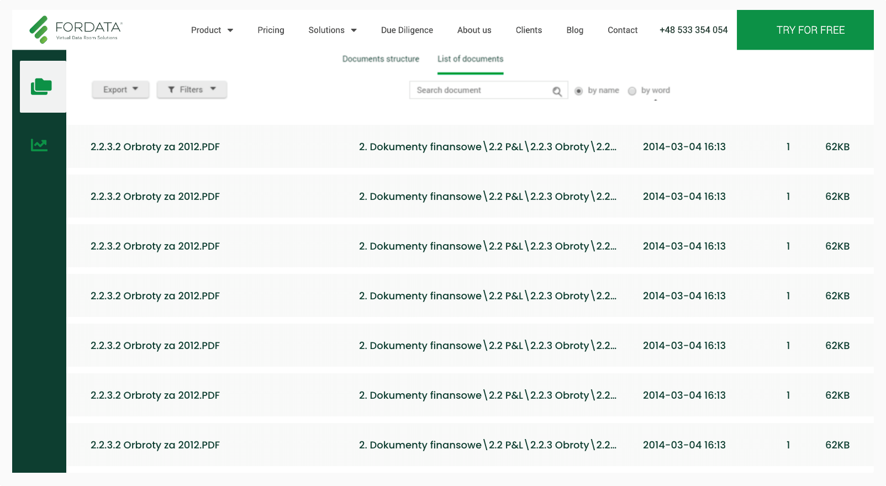Switch to the List of documents tab
The width and height of the screenshot is (886, 486).
(470, 59)
